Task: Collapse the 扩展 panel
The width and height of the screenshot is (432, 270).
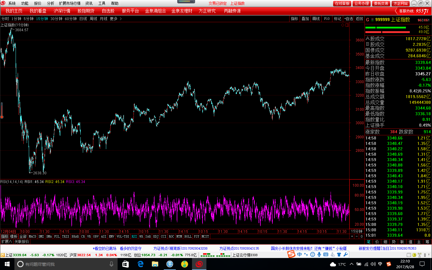Action: pos(7,241)
